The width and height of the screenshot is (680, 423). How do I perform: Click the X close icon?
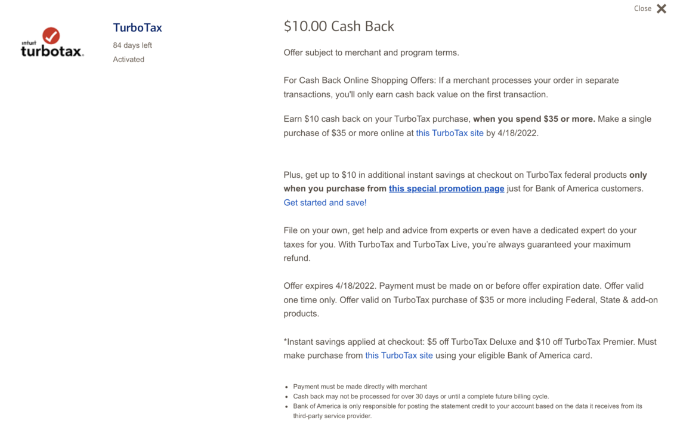[x=661, y=8]
